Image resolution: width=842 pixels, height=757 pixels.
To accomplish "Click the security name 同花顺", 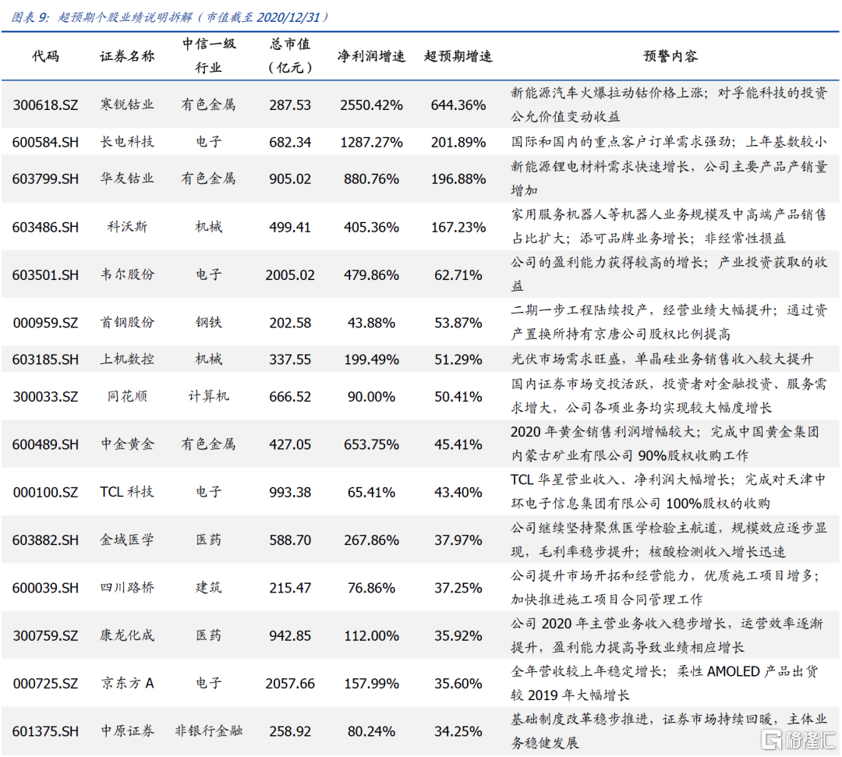I will coord(127,396).
